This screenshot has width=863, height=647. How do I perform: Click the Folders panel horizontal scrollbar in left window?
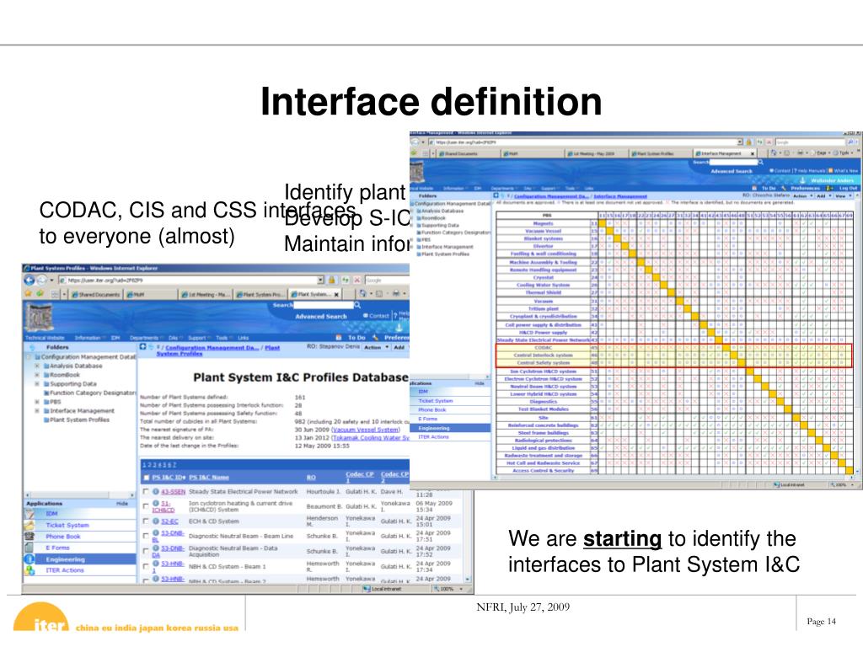point(80,495)
